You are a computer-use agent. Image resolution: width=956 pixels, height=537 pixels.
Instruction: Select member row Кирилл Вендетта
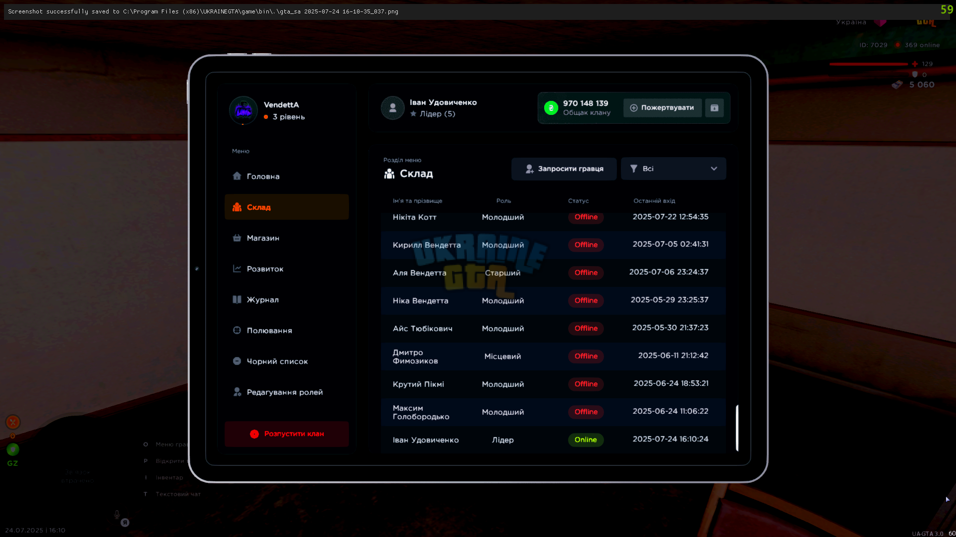[x=553, y=245]
